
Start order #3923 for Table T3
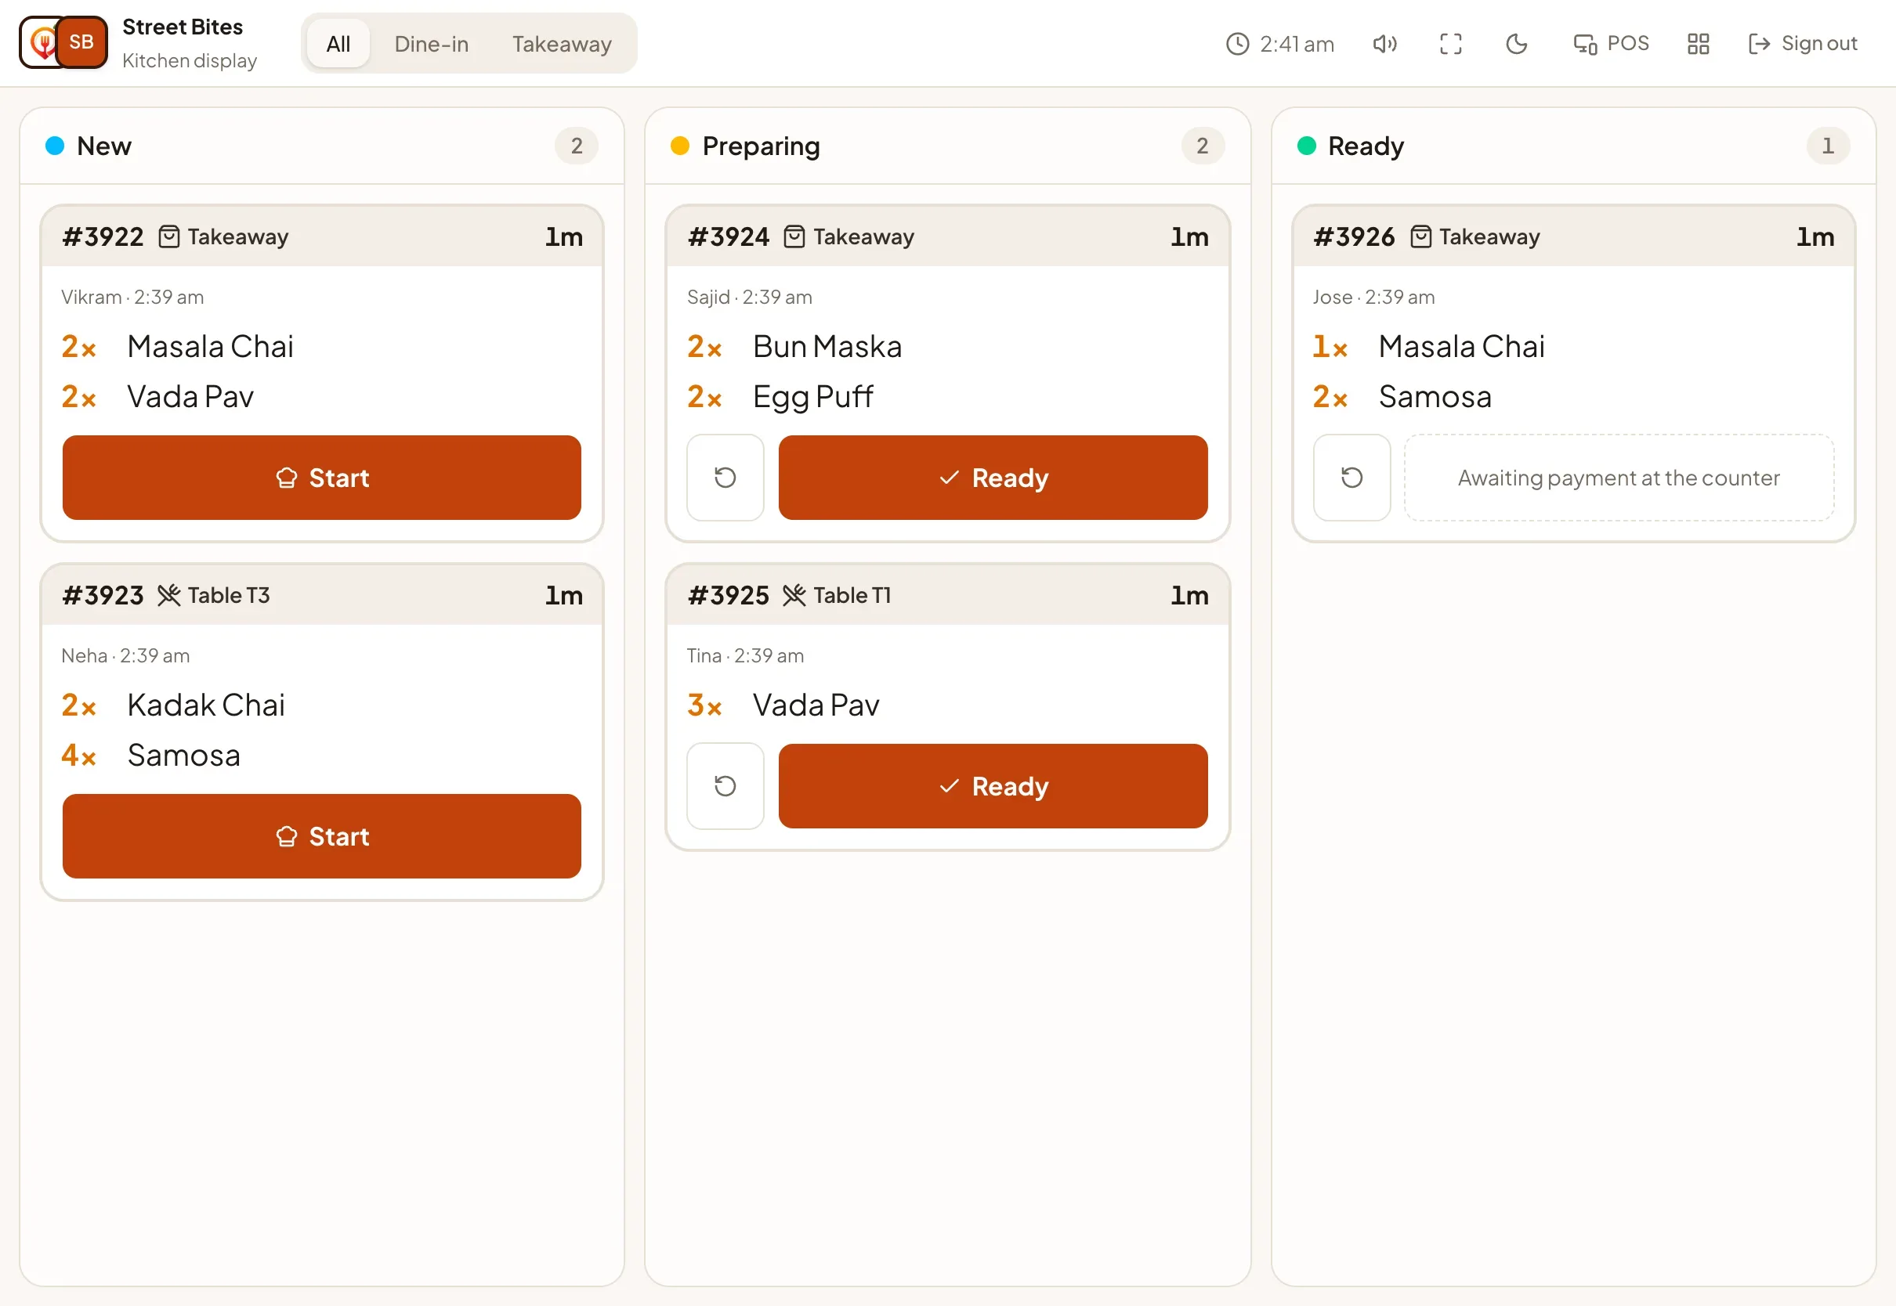(x=322, y=835)
